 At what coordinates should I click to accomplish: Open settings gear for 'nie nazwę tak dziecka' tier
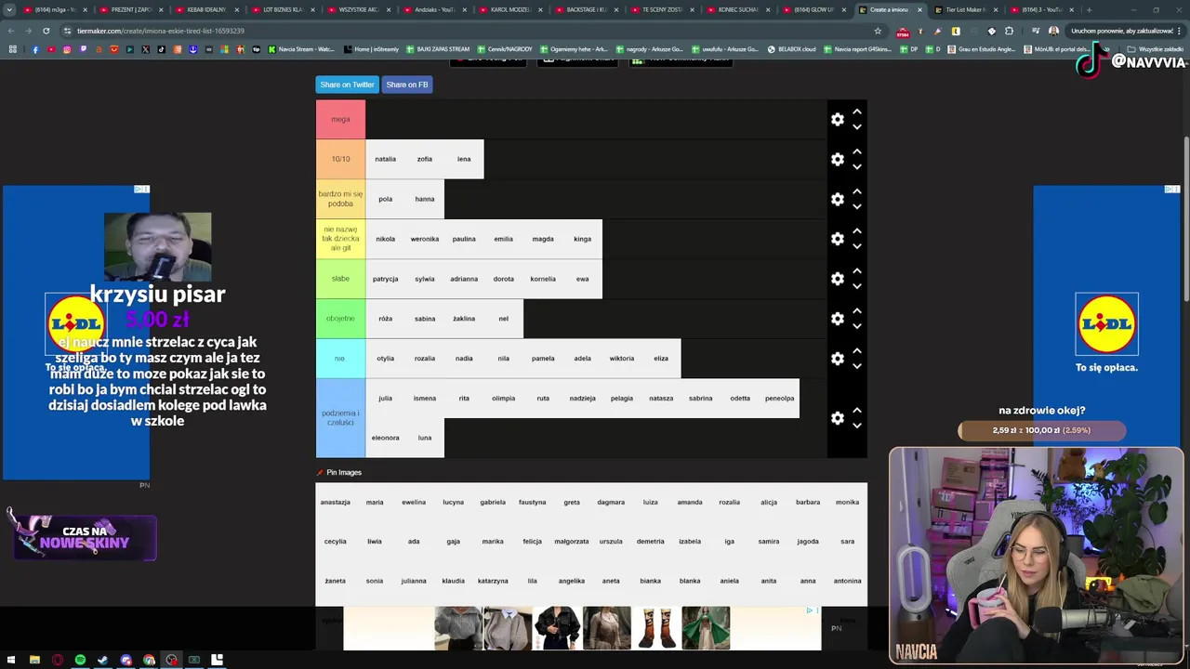click(838, 239)
